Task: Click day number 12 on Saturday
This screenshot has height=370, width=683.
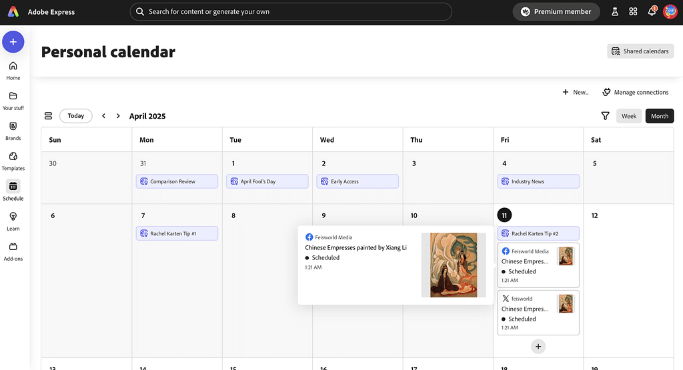Action: click(594, 215)
